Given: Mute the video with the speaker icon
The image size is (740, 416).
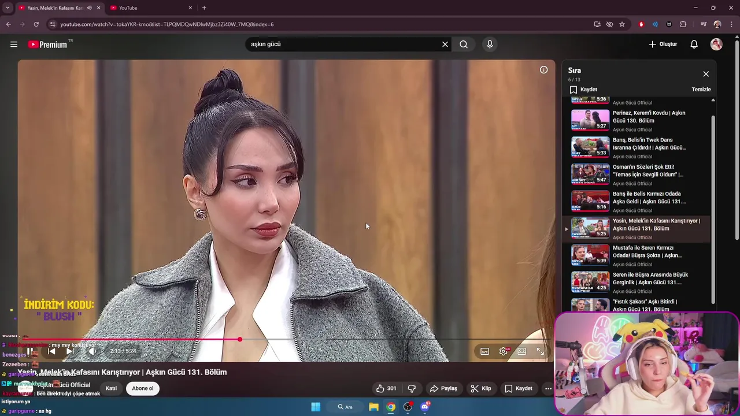Looking at the screenshot, I should pyautogui.click(x=92, y=351).
